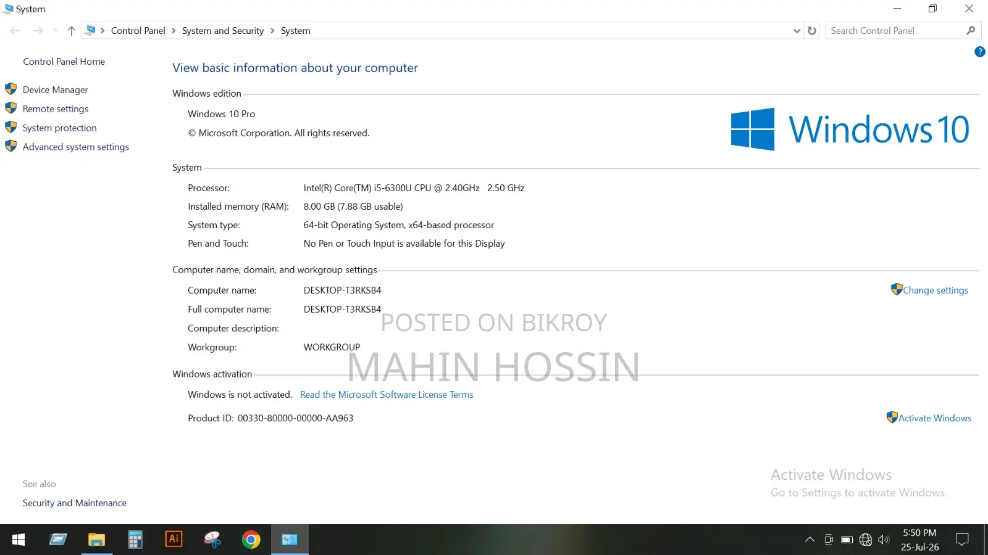Screen dimensions: 988x555
Task: Open the Action Center notifications icon
Action: (962, 540)
